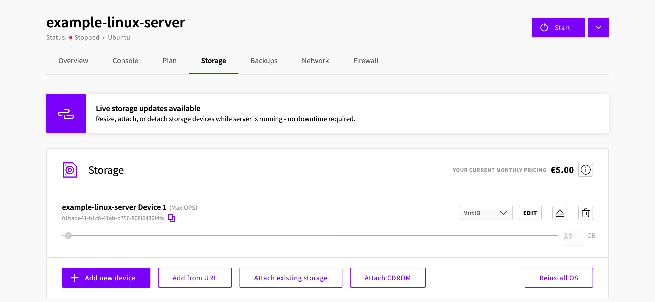Start the server with the power button
Viewport: 655px width, 302px height.
[558, 28]
